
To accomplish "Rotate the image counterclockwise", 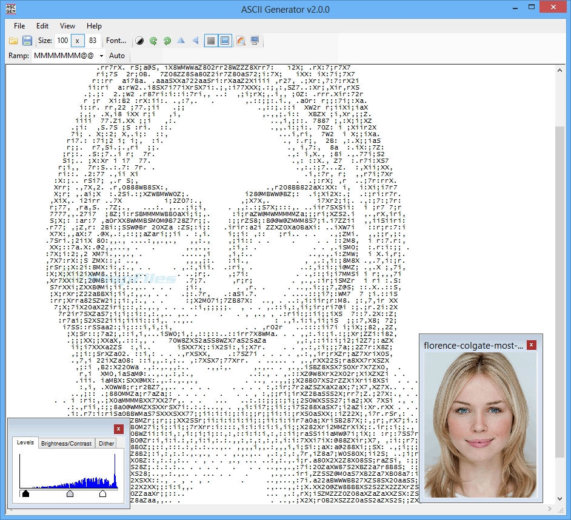I will 153,41.
